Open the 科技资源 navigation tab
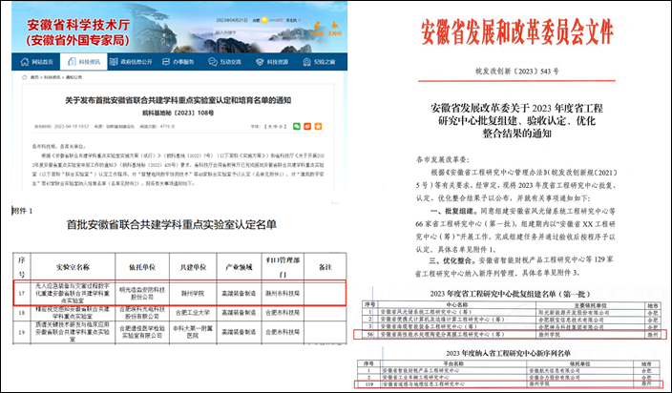The height and width of the screenshot is (393, 672). click(x=272, y=62)
